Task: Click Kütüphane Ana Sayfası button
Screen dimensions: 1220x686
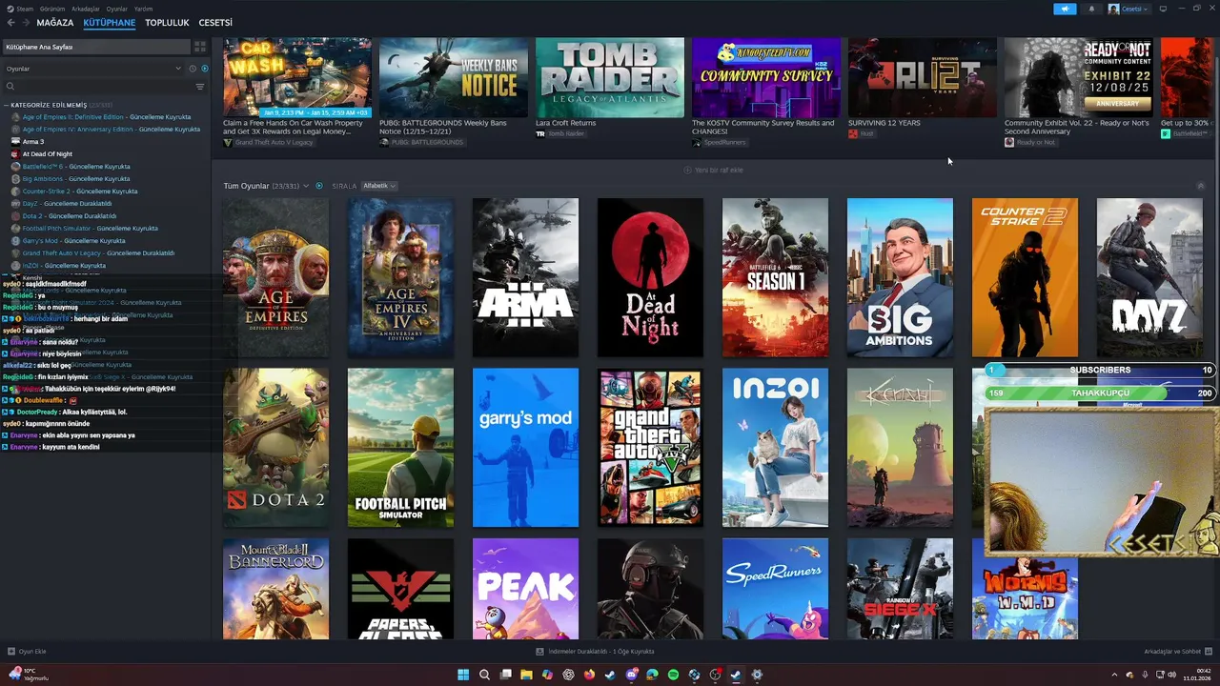Action: [x=95, y=47]
